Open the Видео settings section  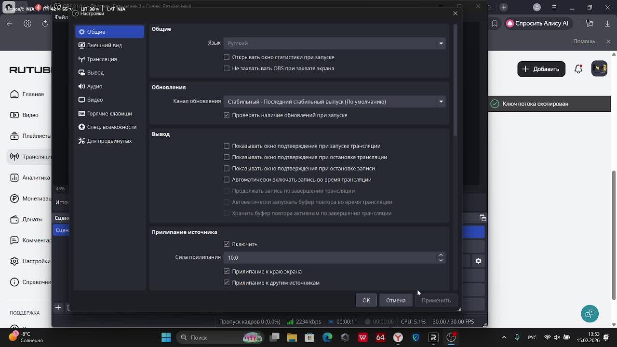click(x=109, y=100)
